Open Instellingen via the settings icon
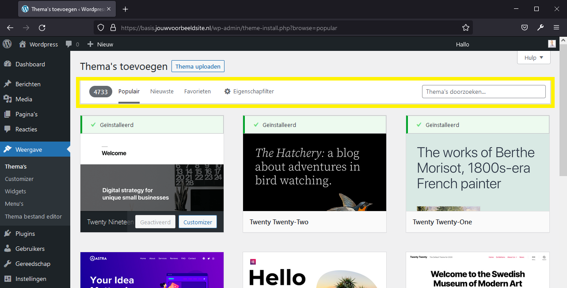The width and height of the screenshot is (567, 288). (8, 278)
